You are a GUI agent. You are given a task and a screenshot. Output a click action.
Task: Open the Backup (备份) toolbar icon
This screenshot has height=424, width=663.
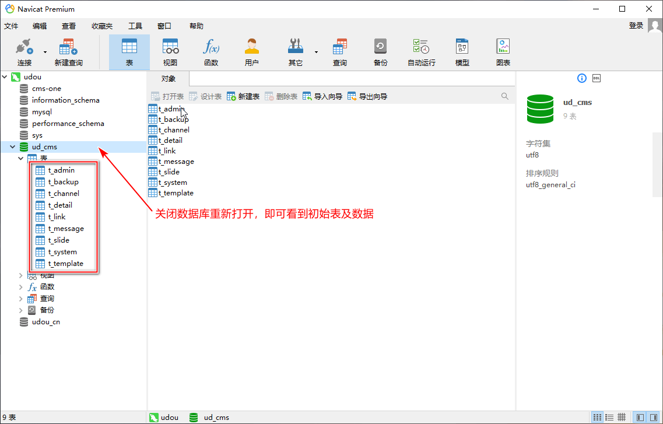[380, 52]
